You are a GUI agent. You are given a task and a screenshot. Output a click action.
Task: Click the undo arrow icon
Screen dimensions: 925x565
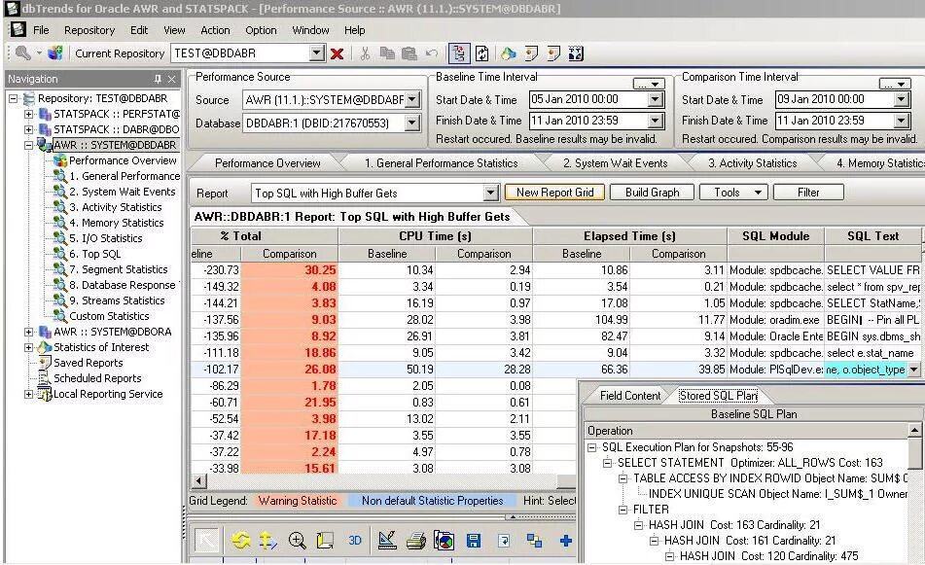click(432, 53)
